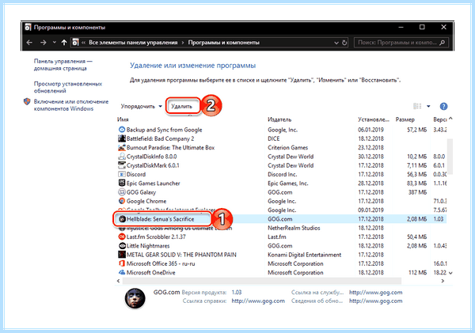The height and width of the screenshot is (333, 475).
Task: Click the vertical scrollbar thumb
Action: click(x=450, y=157)
